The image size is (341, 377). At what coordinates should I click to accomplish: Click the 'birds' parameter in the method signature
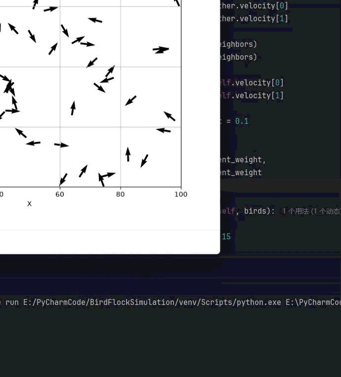click(255, 211)
